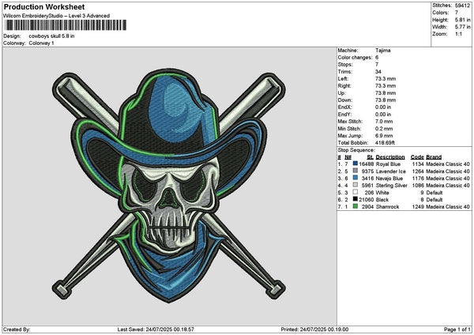Click the Shamrock green swatch
The width and height of the screenshot is (474, 335).
(355, 206)
